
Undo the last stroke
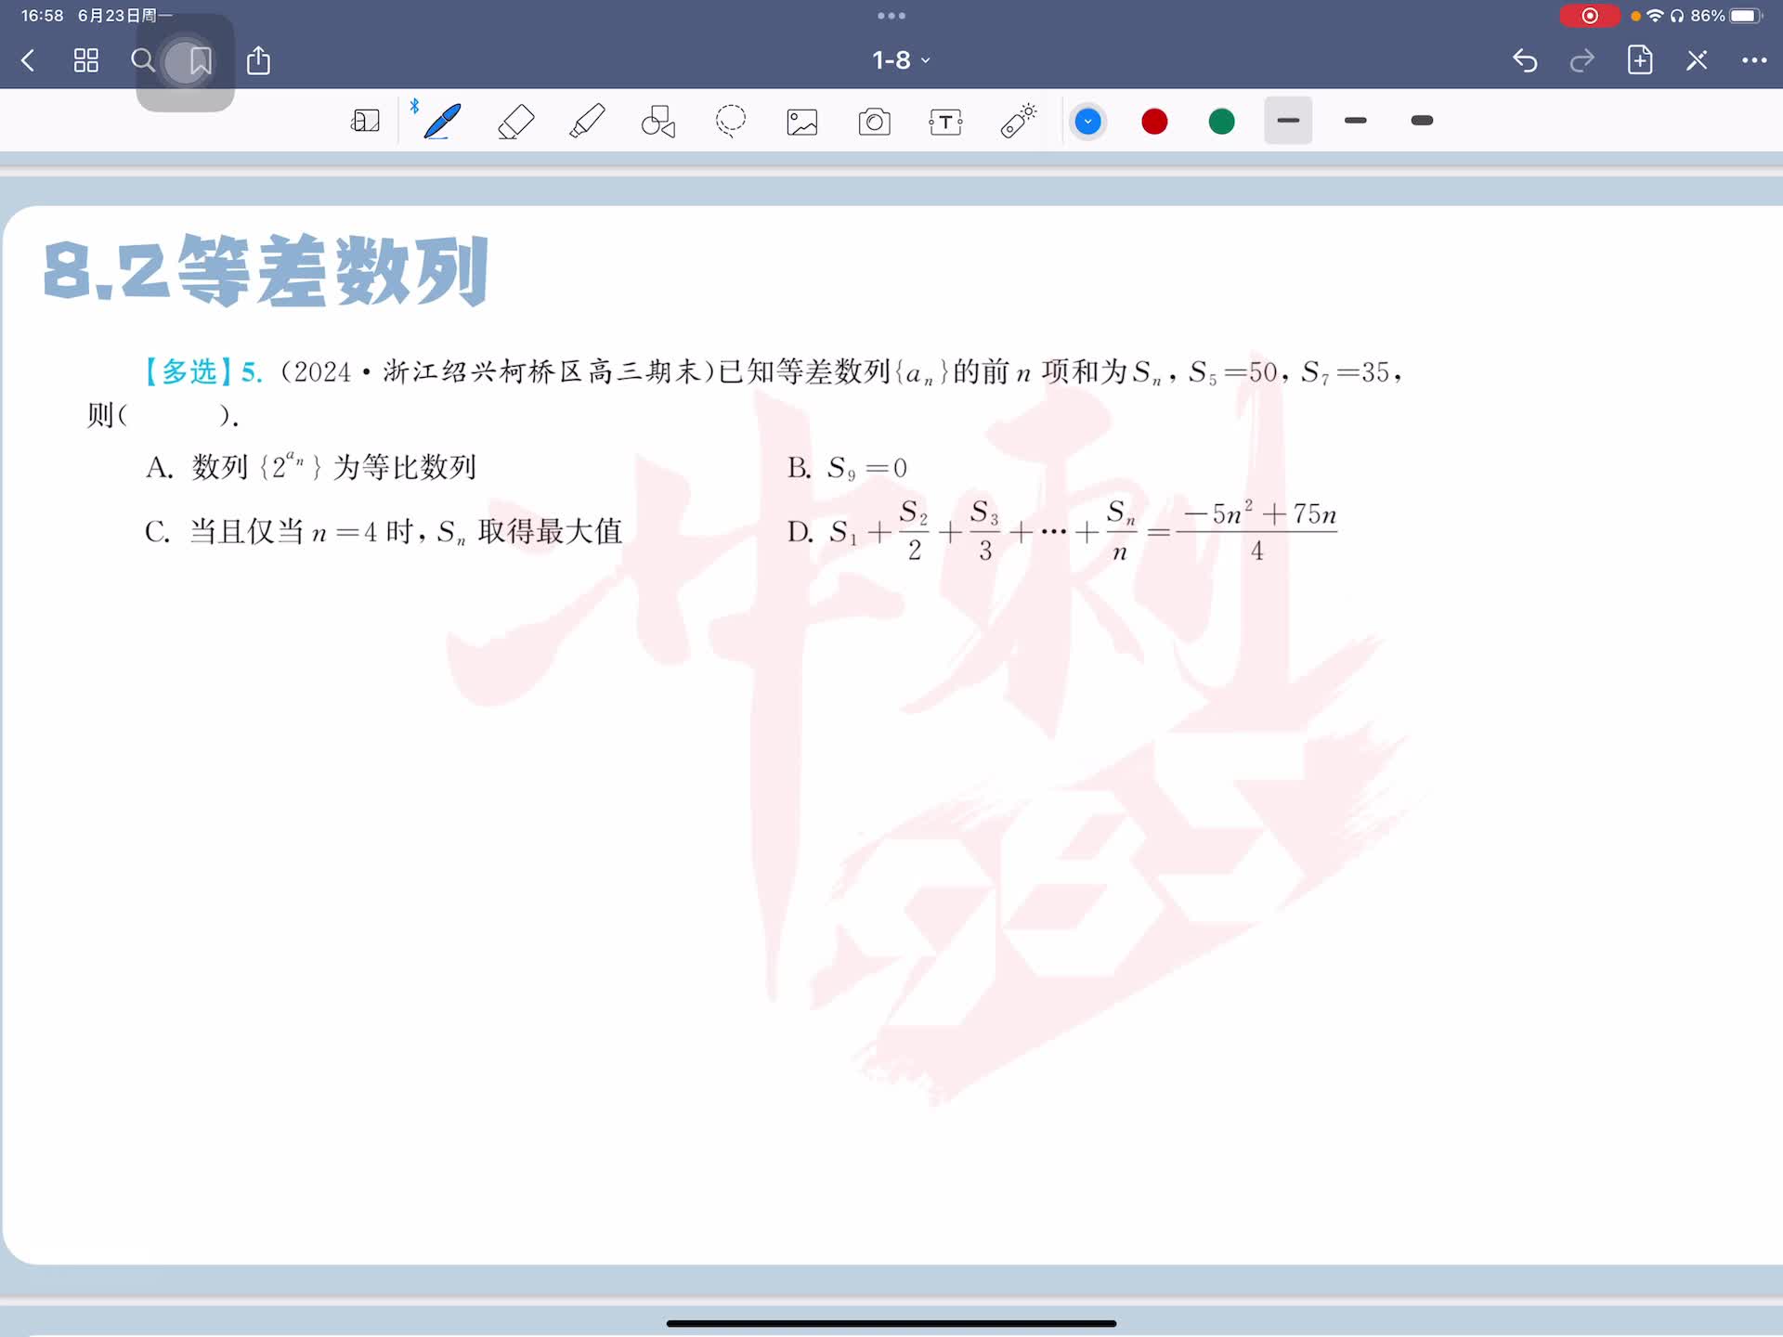tap(1525, 60)
